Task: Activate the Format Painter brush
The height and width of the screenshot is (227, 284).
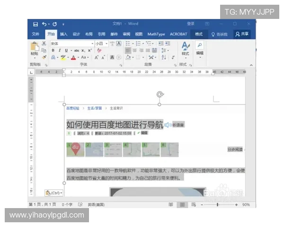Action: 44,57
